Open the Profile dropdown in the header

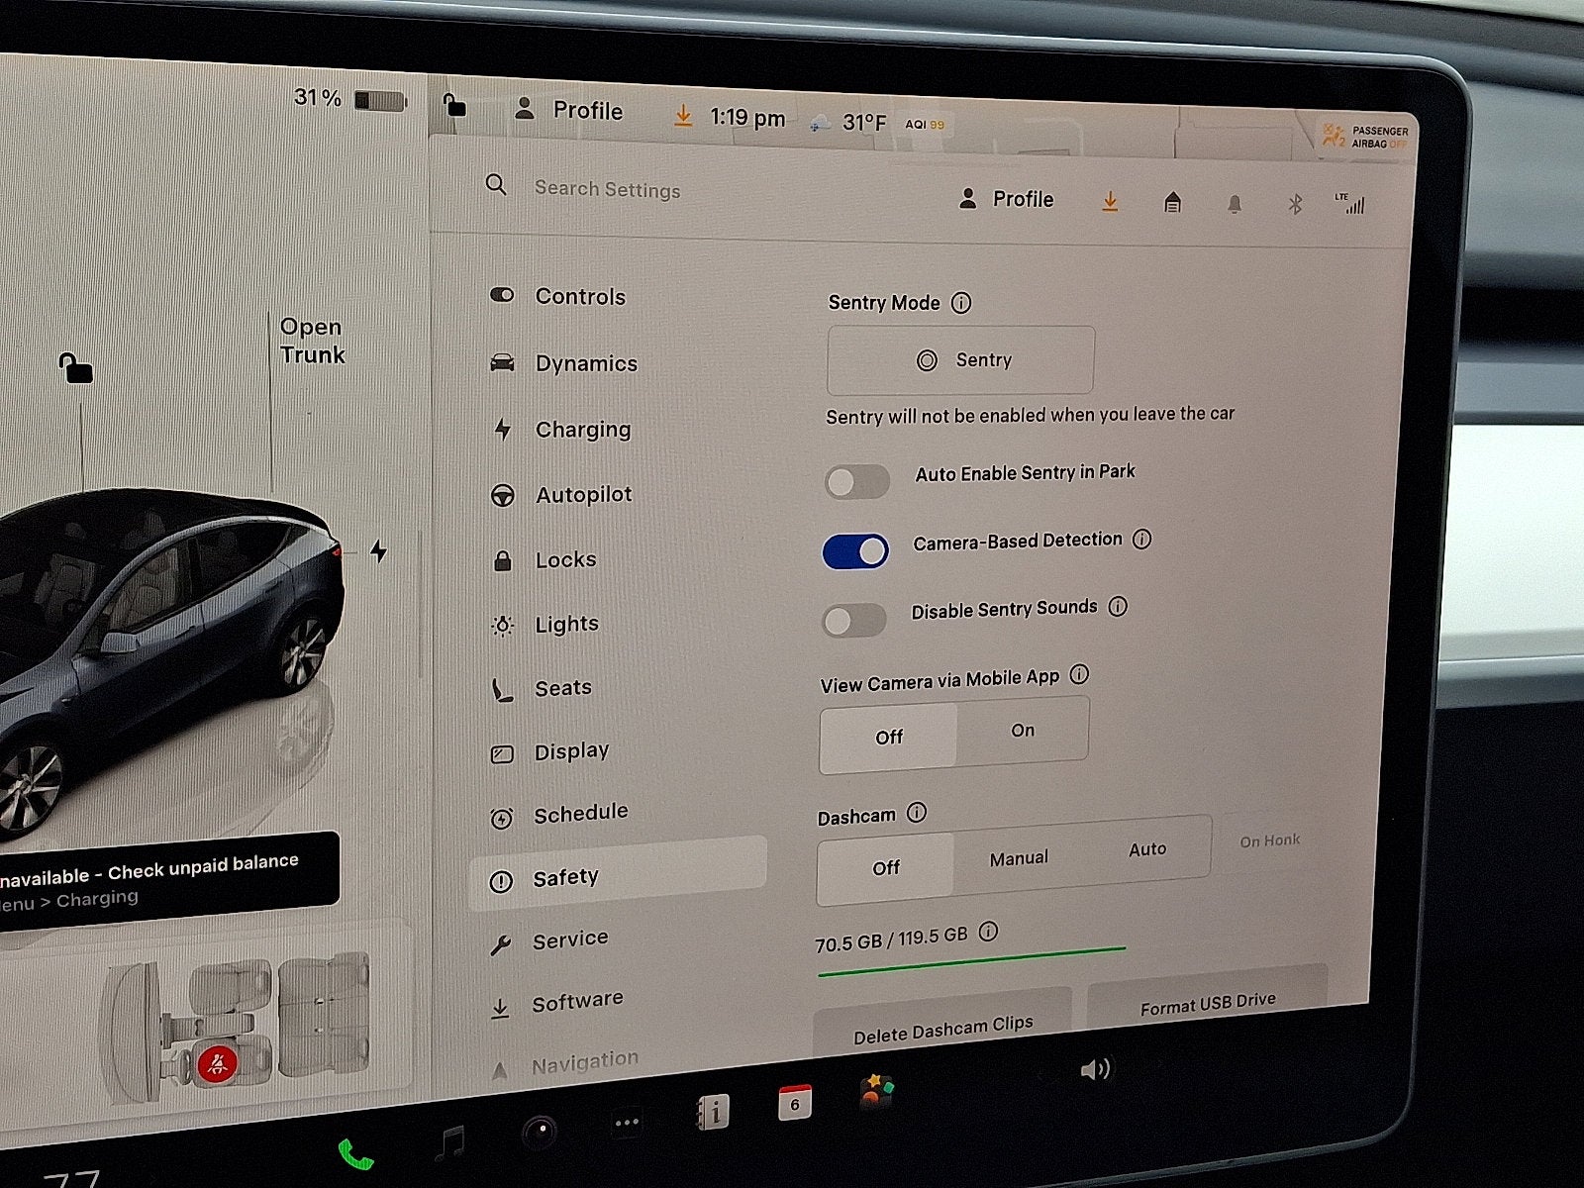pyautogui.click(x=1007, y=199)
